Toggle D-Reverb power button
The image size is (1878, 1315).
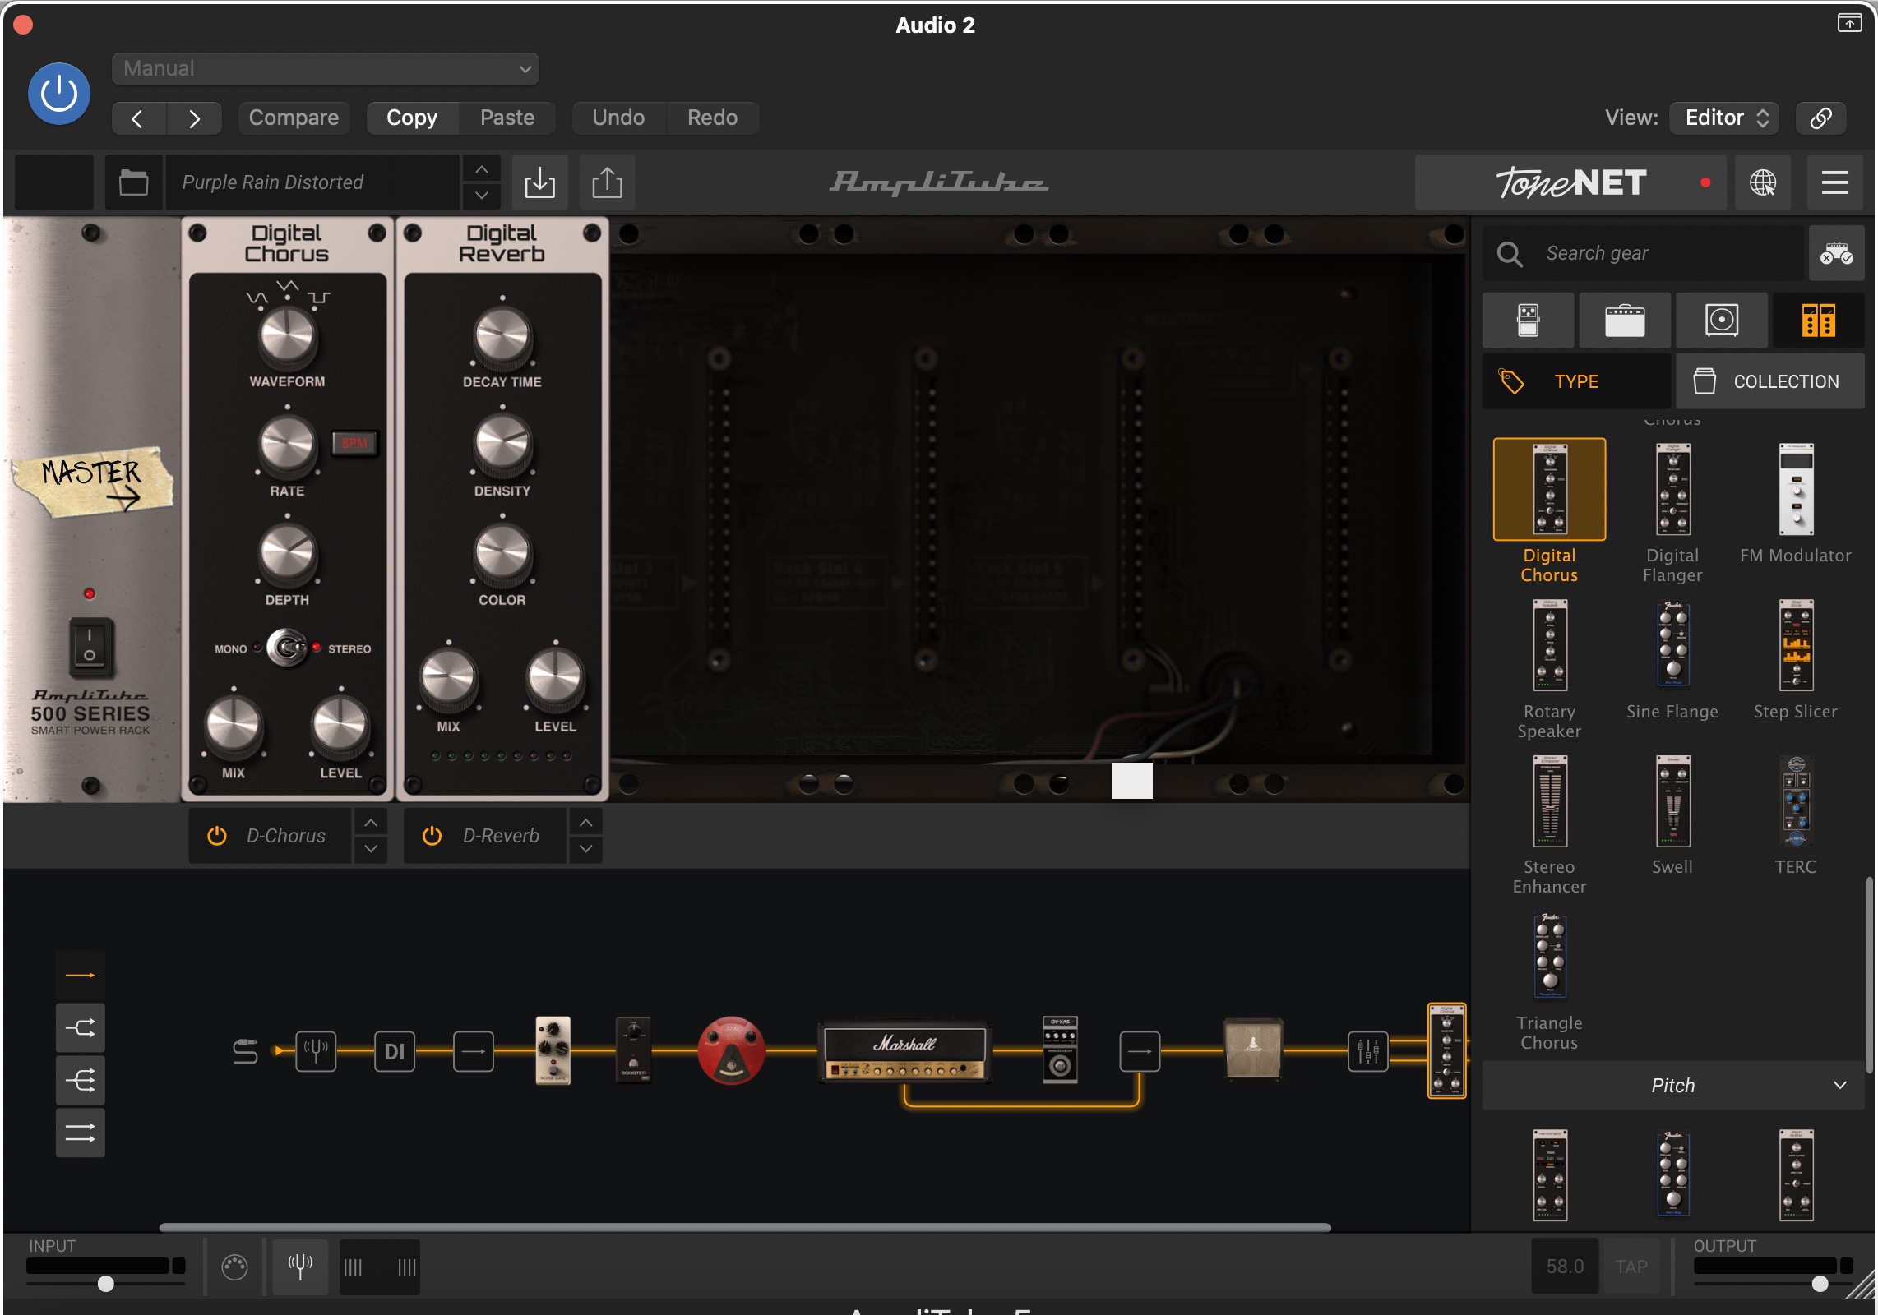[432, 836]
